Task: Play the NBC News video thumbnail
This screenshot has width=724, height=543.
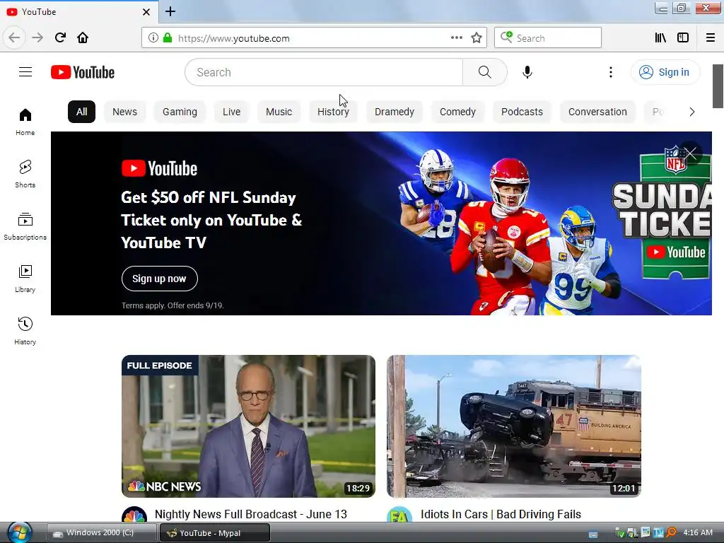Action: pos(248,426)
